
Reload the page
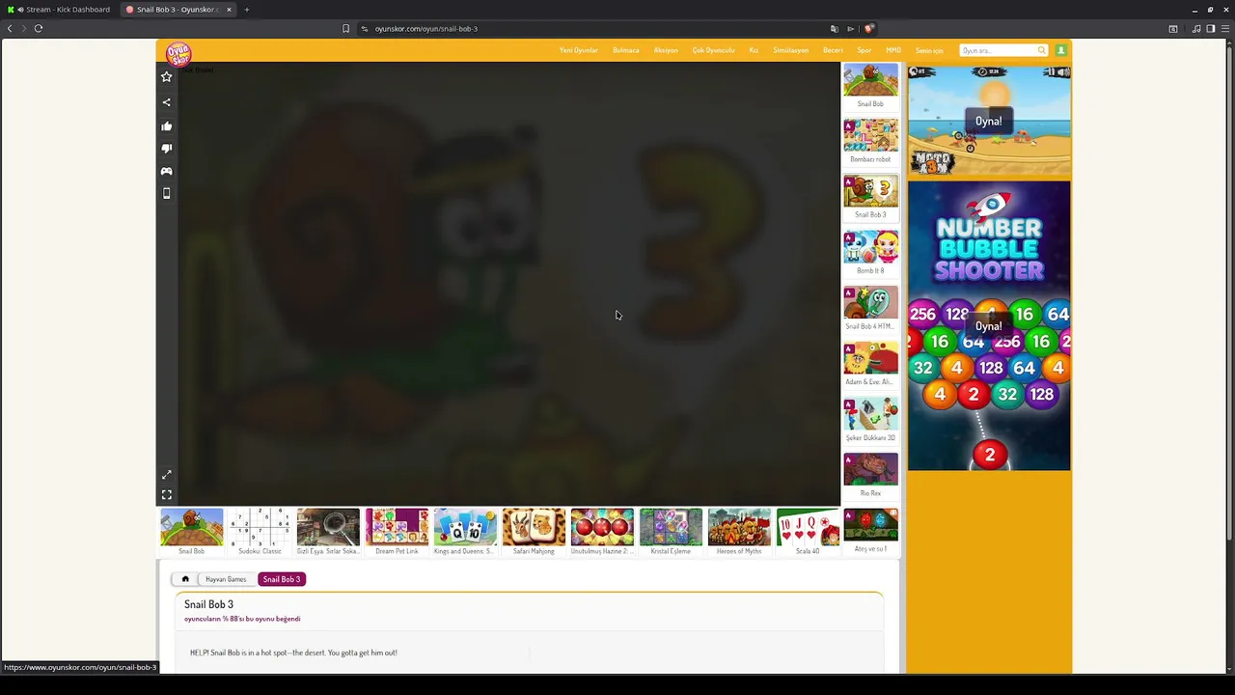(x=39, y=28)
